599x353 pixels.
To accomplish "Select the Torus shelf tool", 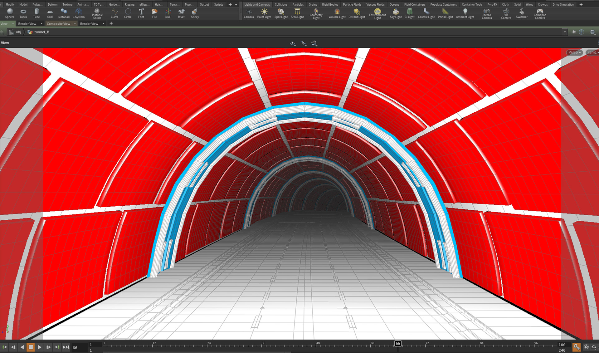I will [23, 13].
